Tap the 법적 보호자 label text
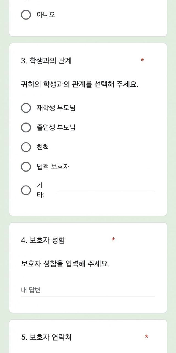 pos(53,167)
